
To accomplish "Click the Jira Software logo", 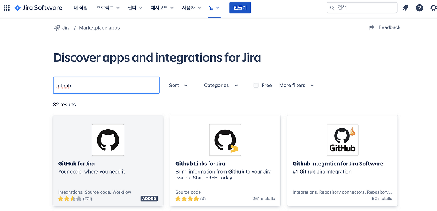I will (38, 8).
